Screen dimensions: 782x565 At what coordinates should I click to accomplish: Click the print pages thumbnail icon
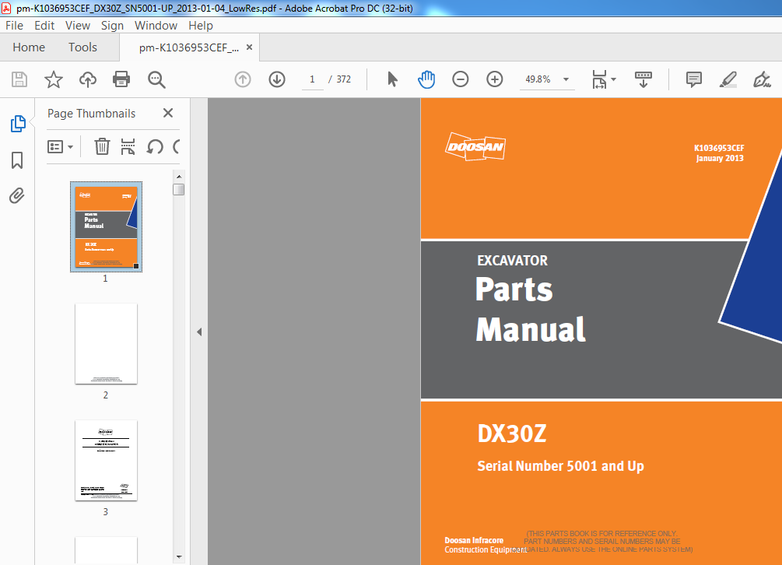coord(128,146)
